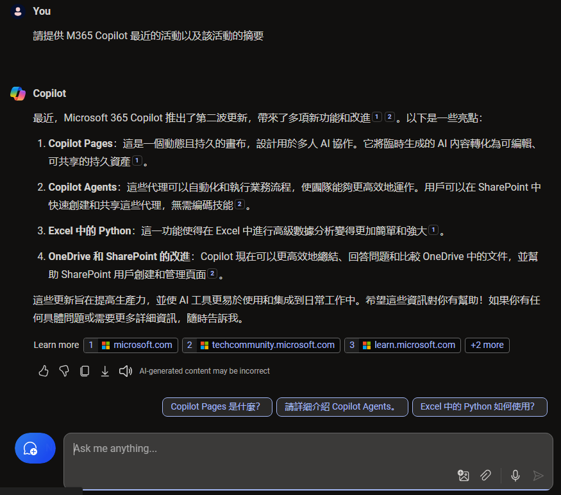Open source 2 techcommunity.microsoft.com link
This screenshot has height=495, width=561.
click(261, 345)
